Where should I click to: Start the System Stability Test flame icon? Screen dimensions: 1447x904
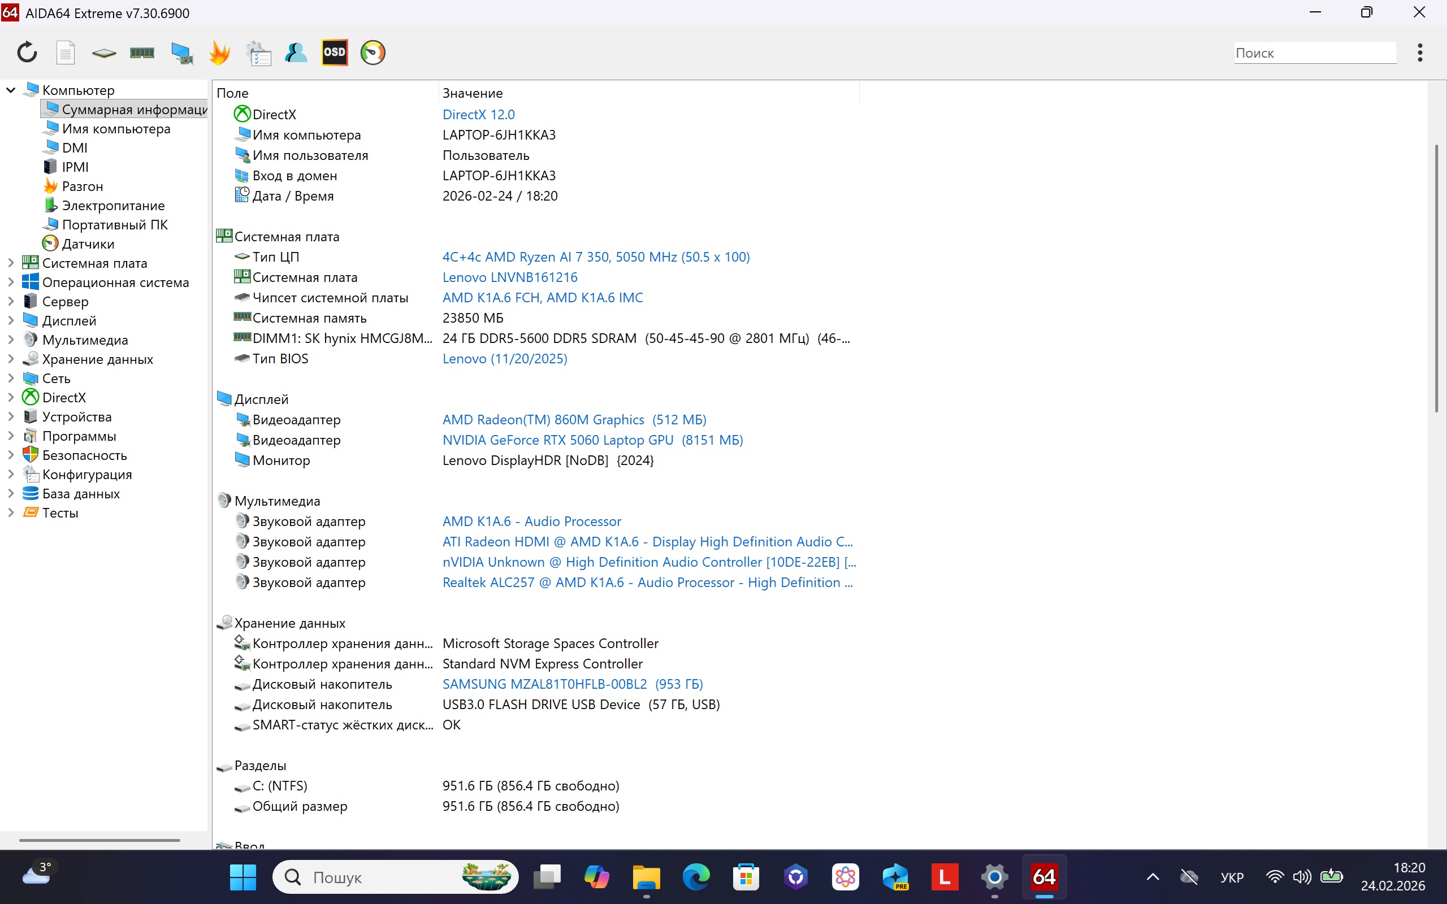click(220, 52)
